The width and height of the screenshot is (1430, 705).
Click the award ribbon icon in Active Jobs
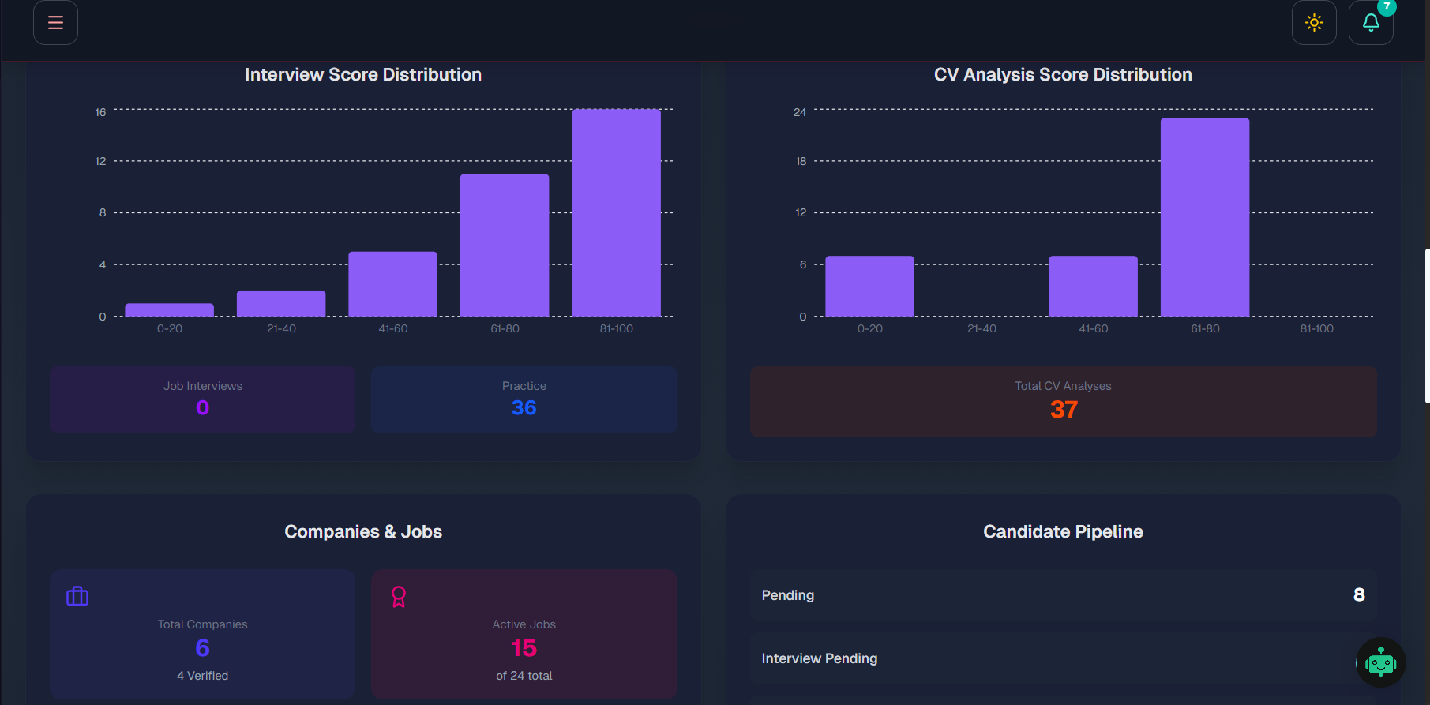point(399,597)
